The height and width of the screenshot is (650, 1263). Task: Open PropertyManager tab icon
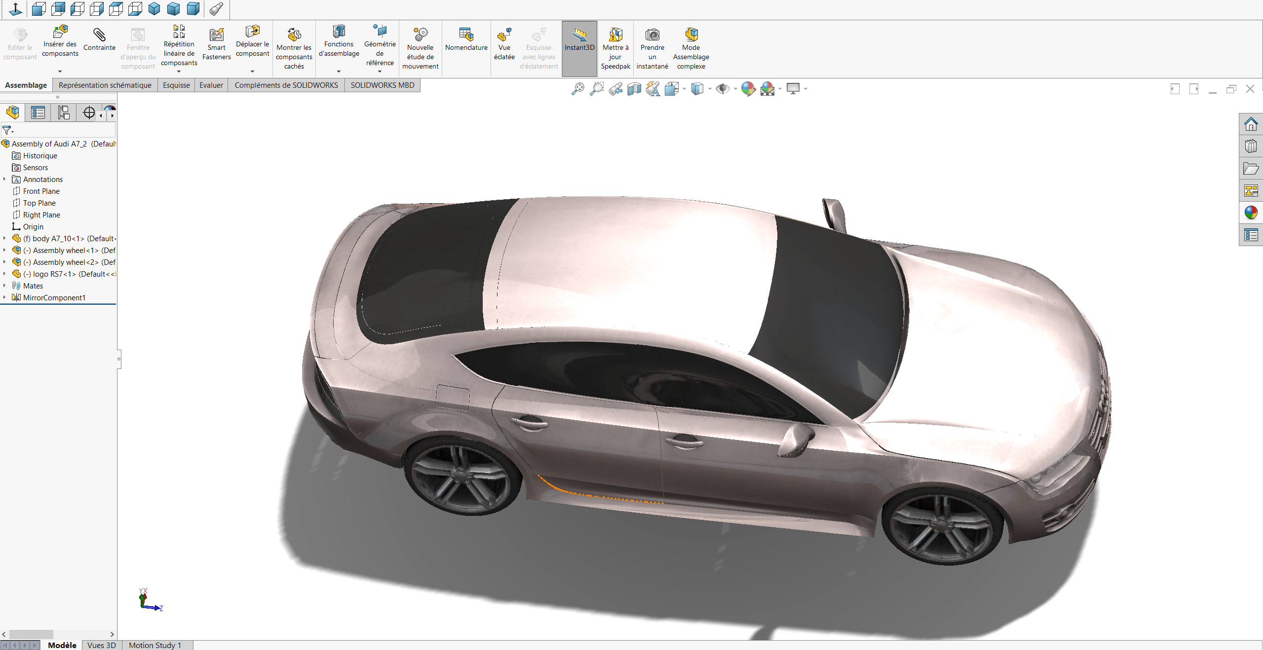tap(38, 112)
